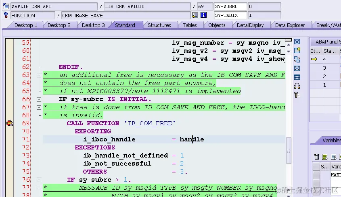
Task: Click the Sta... column header in stack table
Action: coord(331,51)
